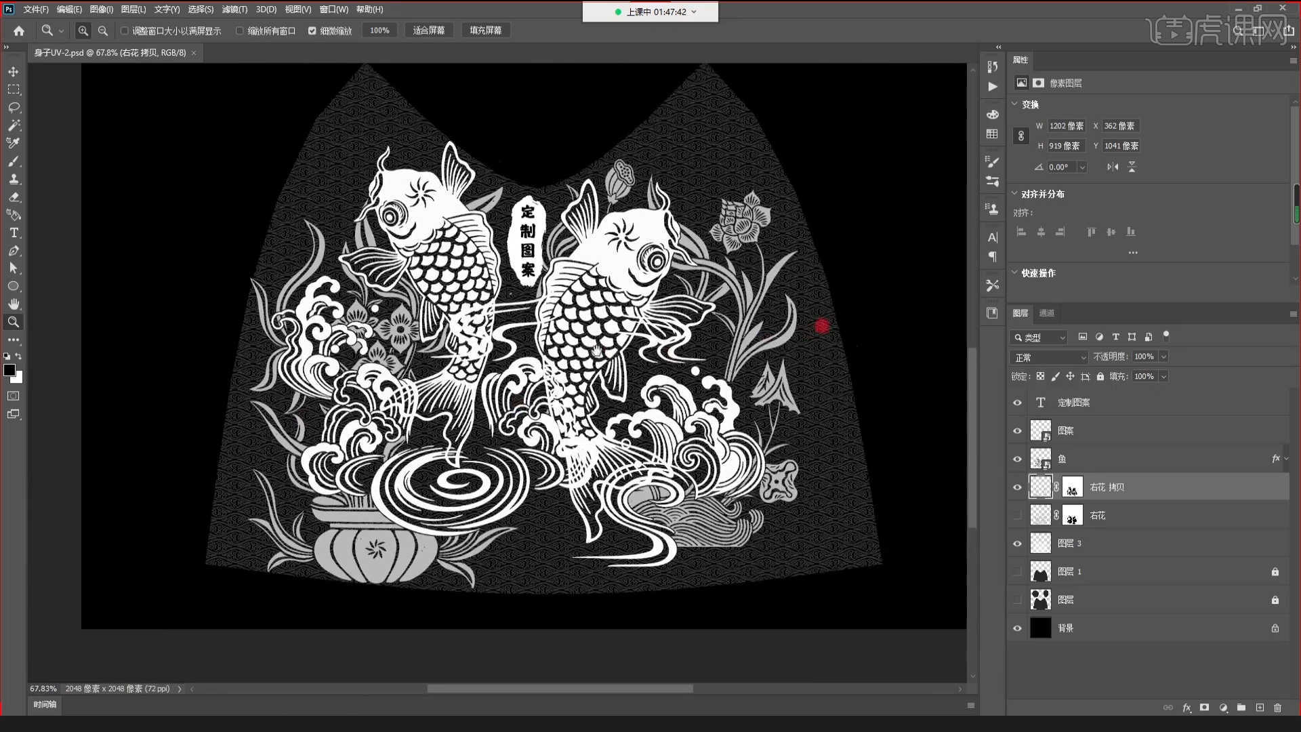Screen dimensions: 1301x732
Task: Hide the 鱼 layer
Action: [x=1017, y=459]
